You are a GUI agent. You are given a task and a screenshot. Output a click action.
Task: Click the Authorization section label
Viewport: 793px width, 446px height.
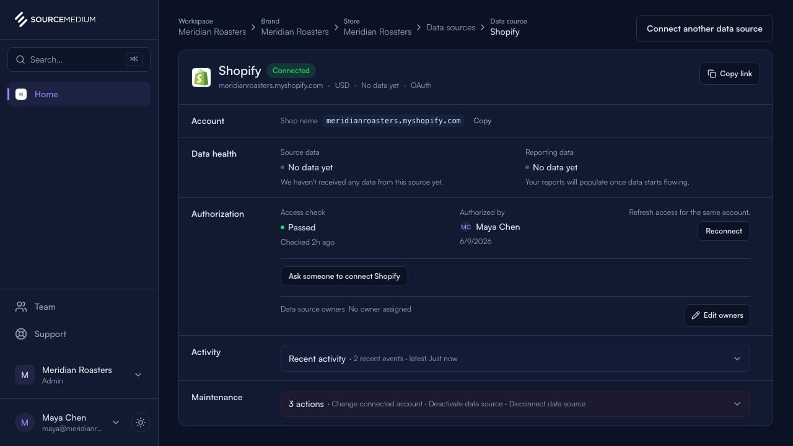(x=217, y=214)
